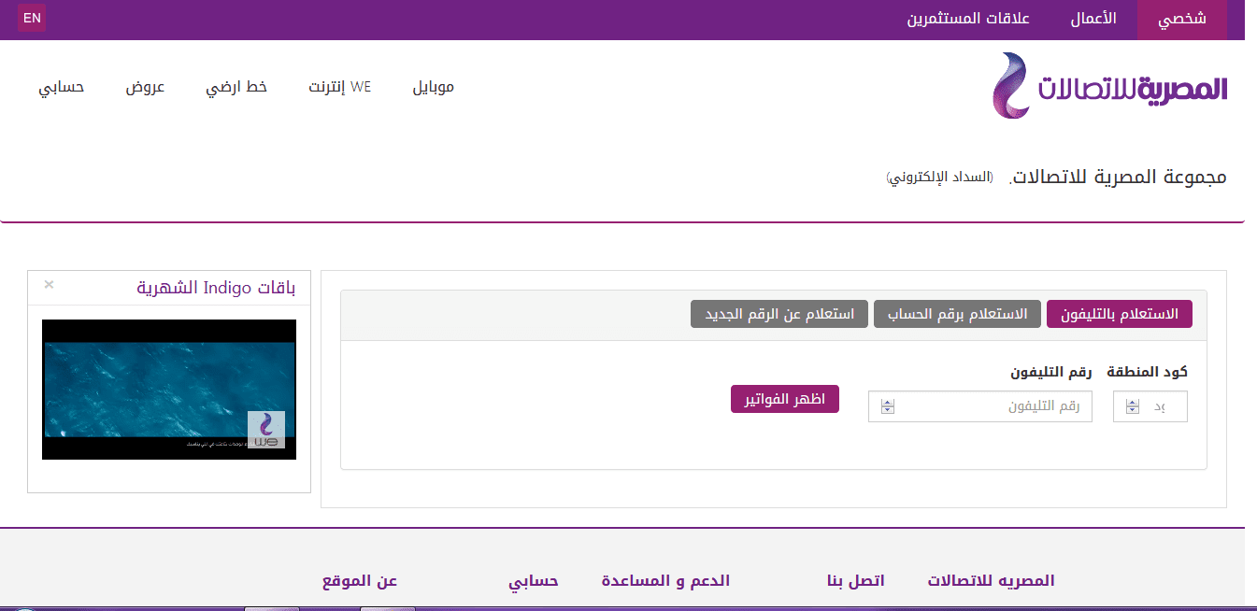Click the رقم التليفون label above field
Image resolution: width=1257 pixels, height=611 pixels.
(1051, 372)
